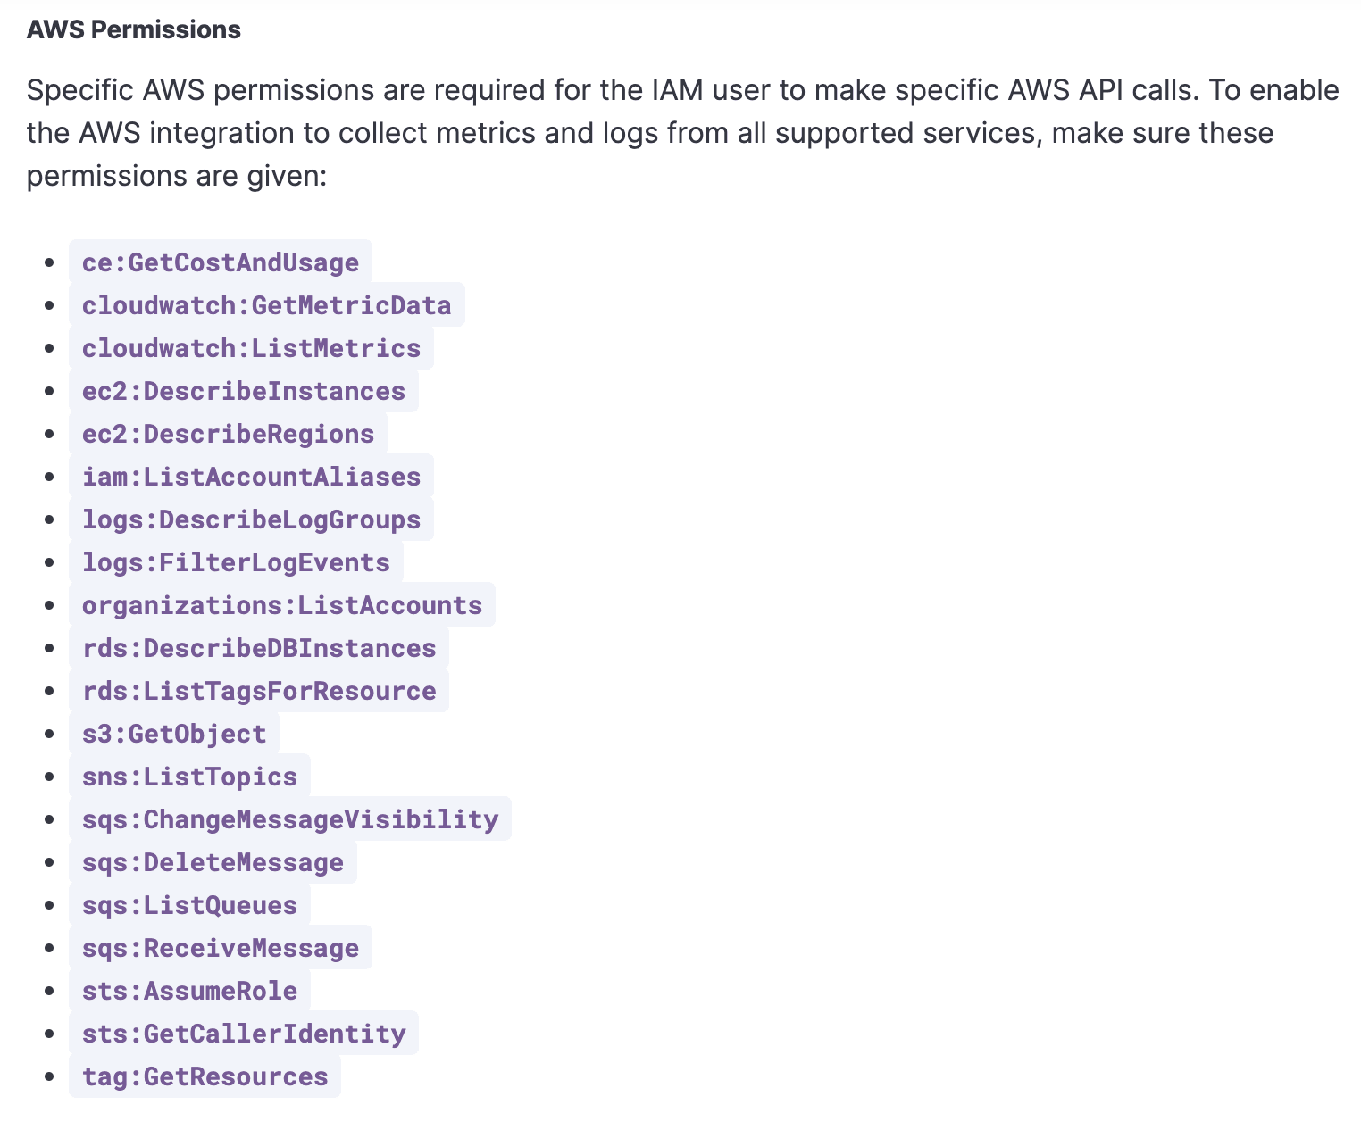This screenshot has height=1130, width=1361.
Task: Click the sts:AssumeRole permission
Action: coord(189,991)
